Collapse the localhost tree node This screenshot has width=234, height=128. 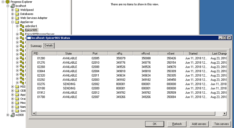(x=8, y=6)
